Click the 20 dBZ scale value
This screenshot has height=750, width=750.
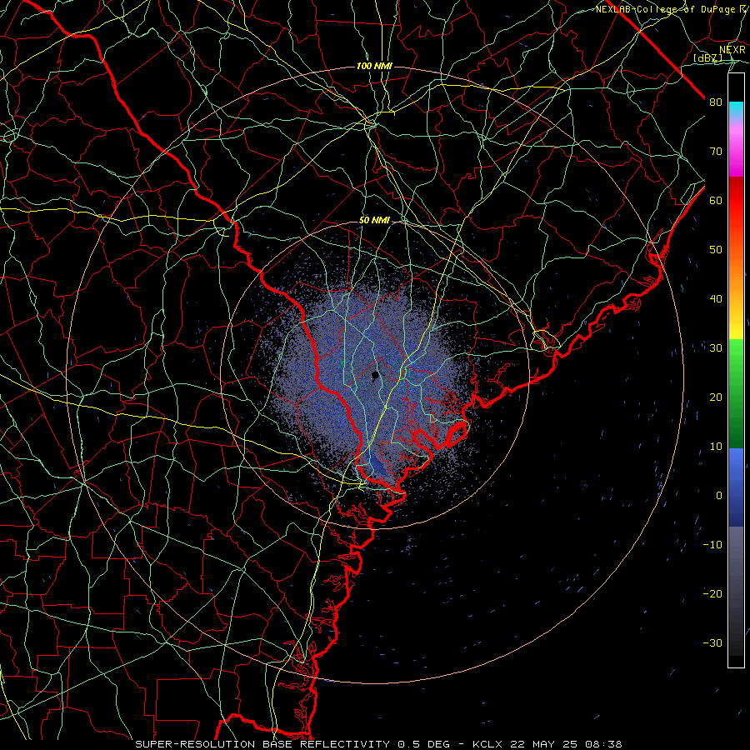point(716,397)
